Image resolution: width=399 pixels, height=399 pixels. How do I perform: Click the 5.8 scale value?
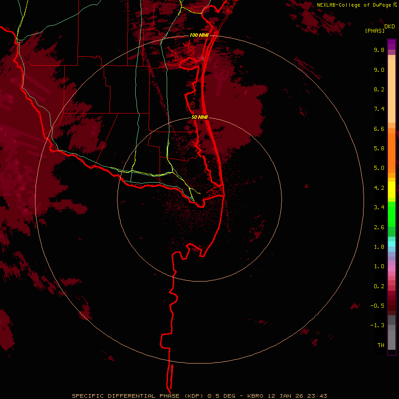click(x=379, y=149)
